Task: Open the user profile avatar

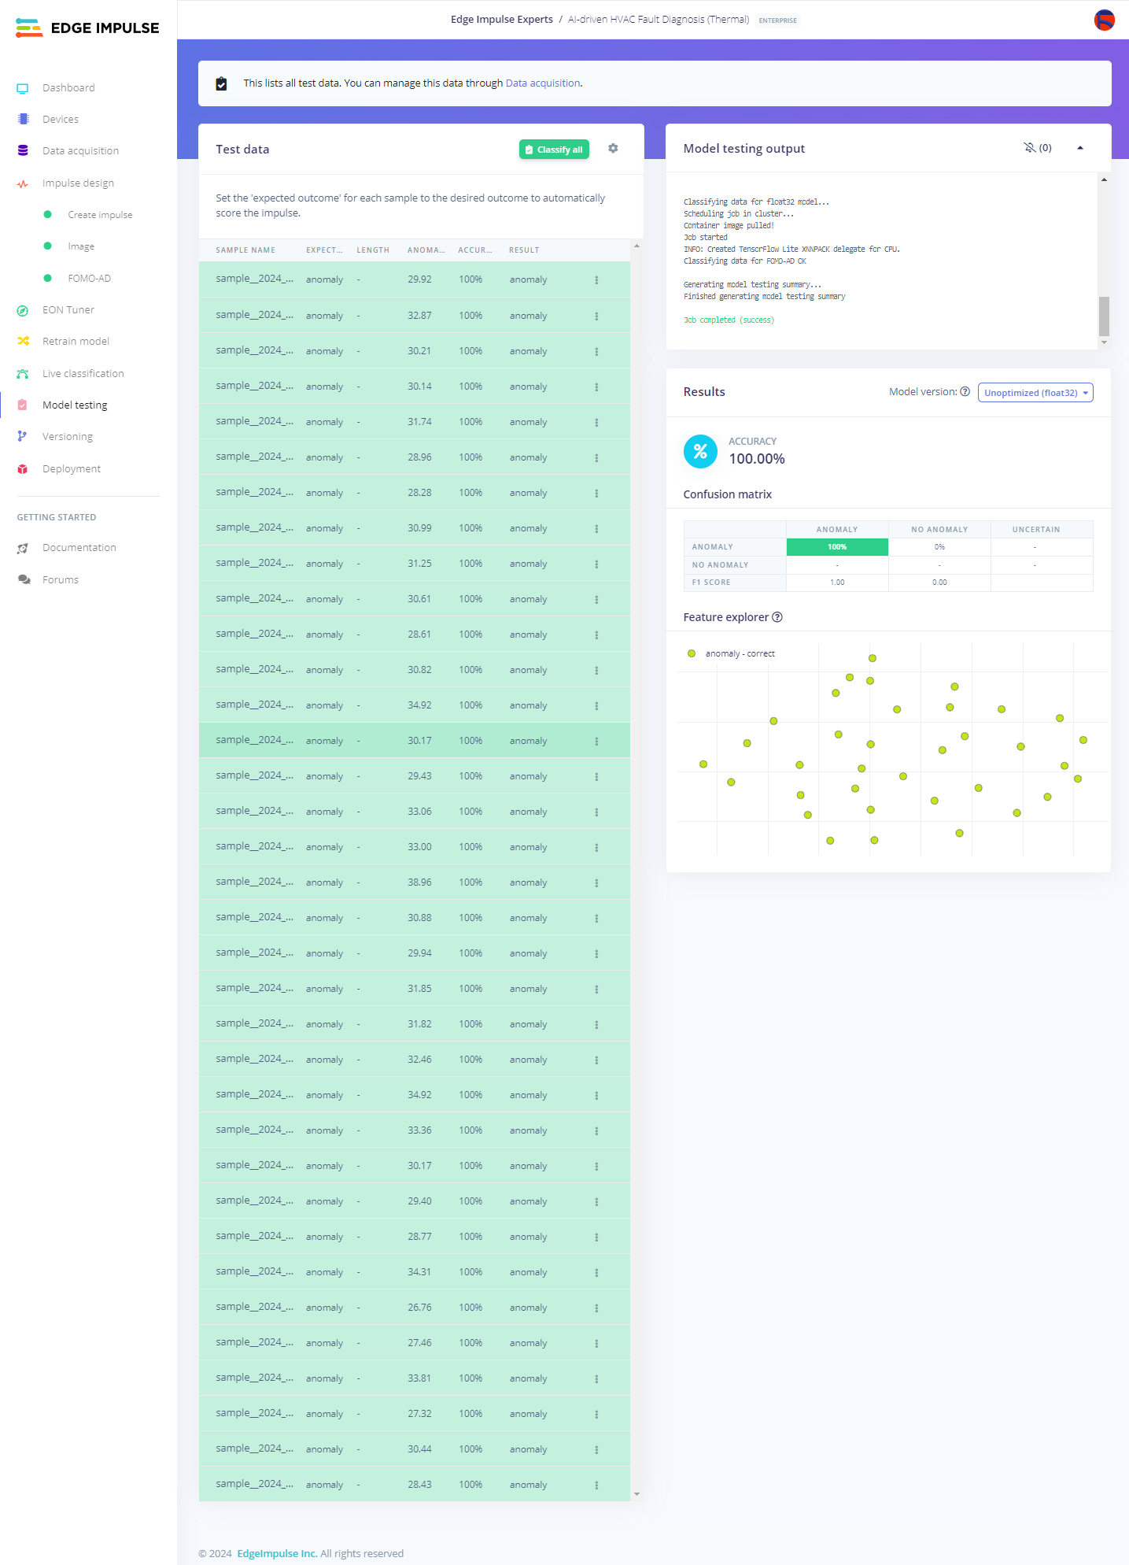Action: (1104, 20)
